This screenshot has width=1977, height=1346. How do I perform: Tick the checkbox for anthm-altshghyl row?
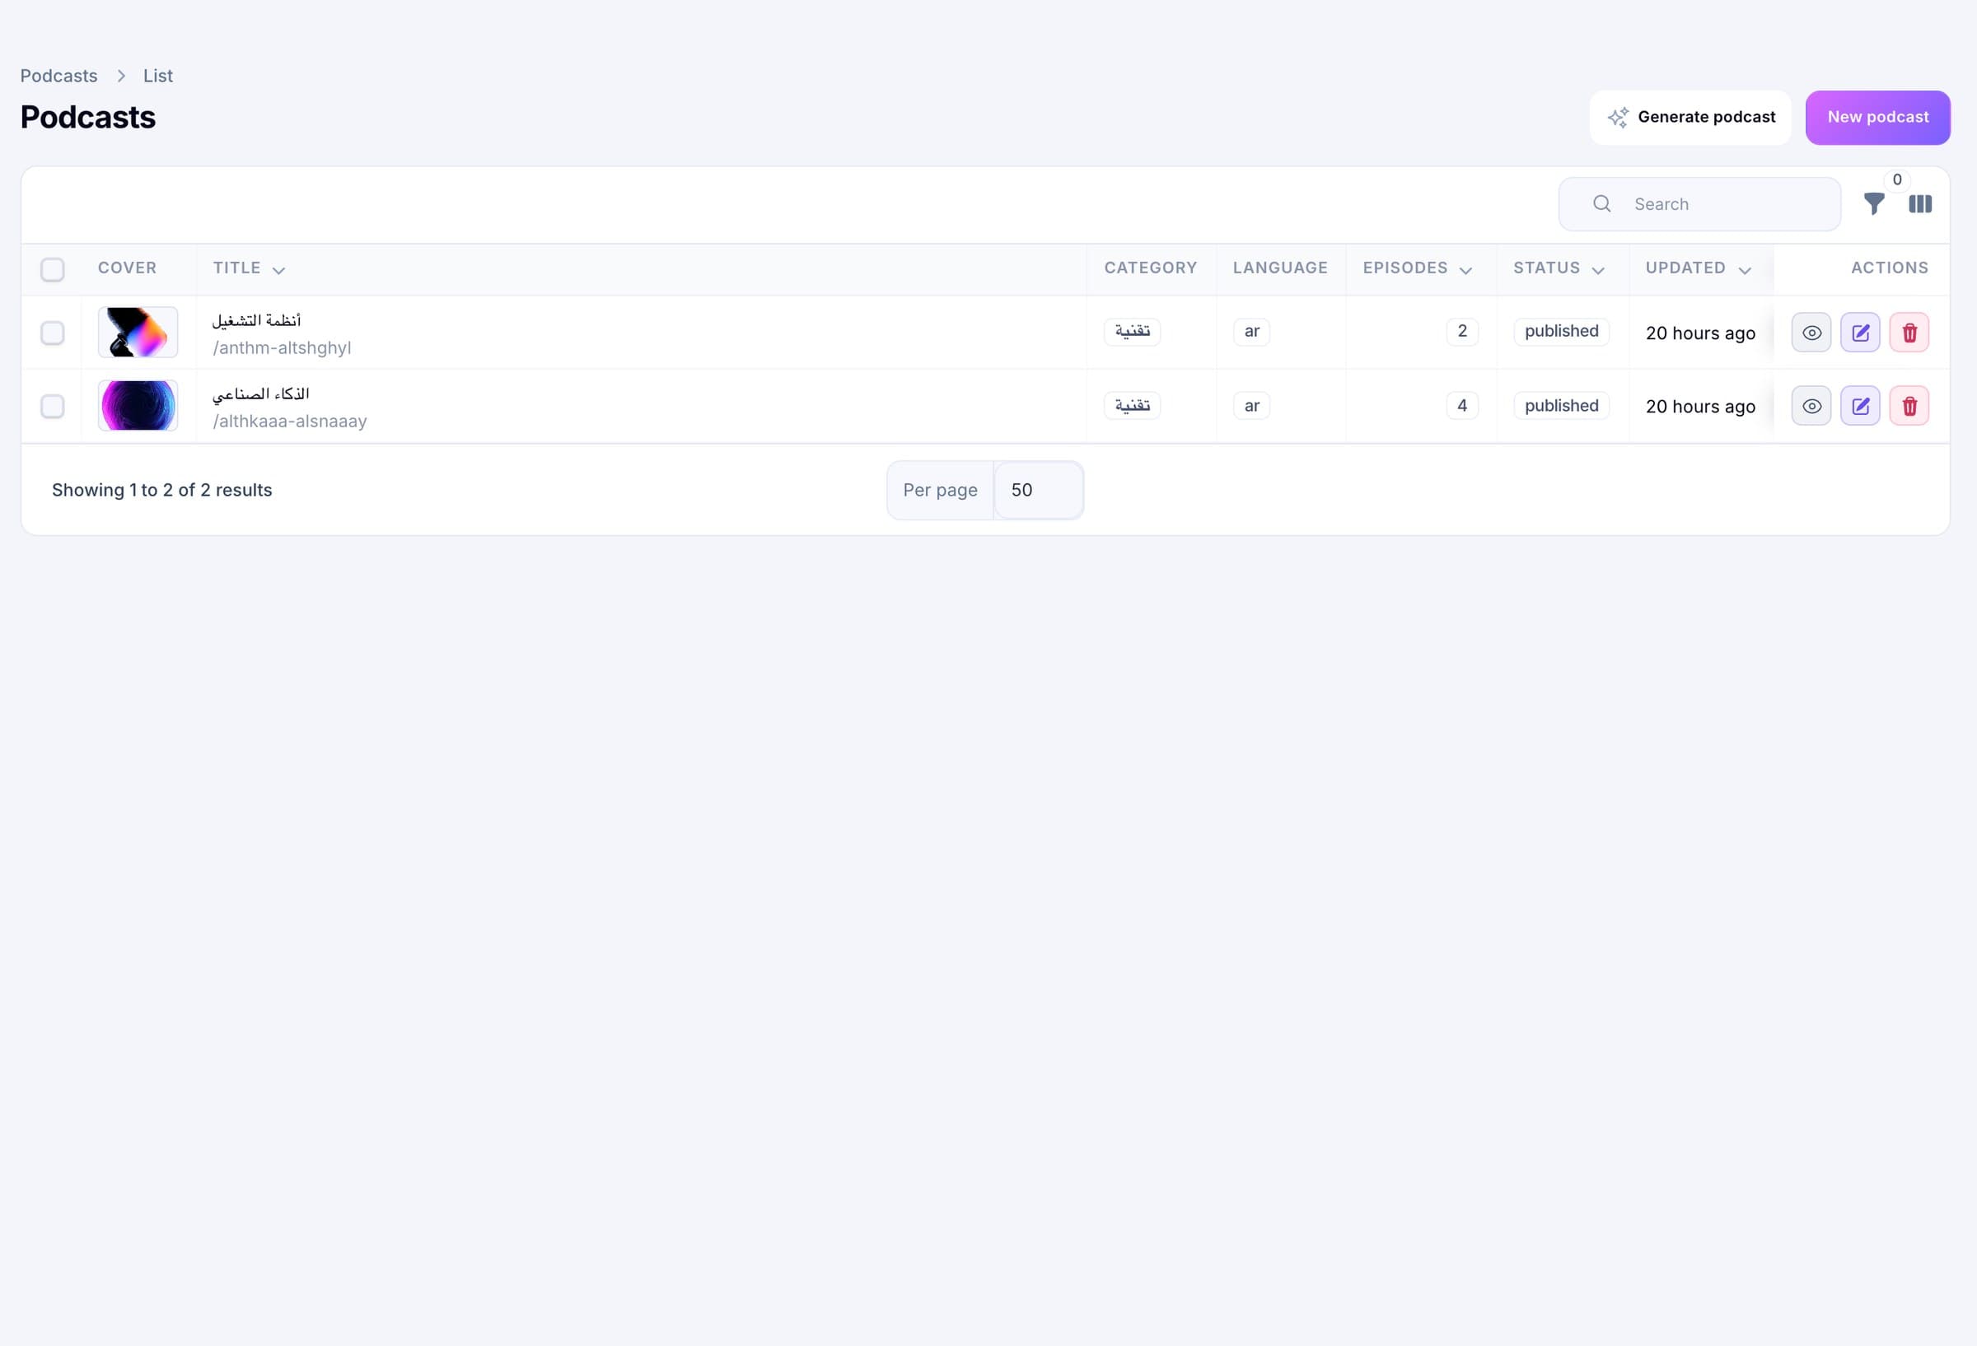[53, 333]
